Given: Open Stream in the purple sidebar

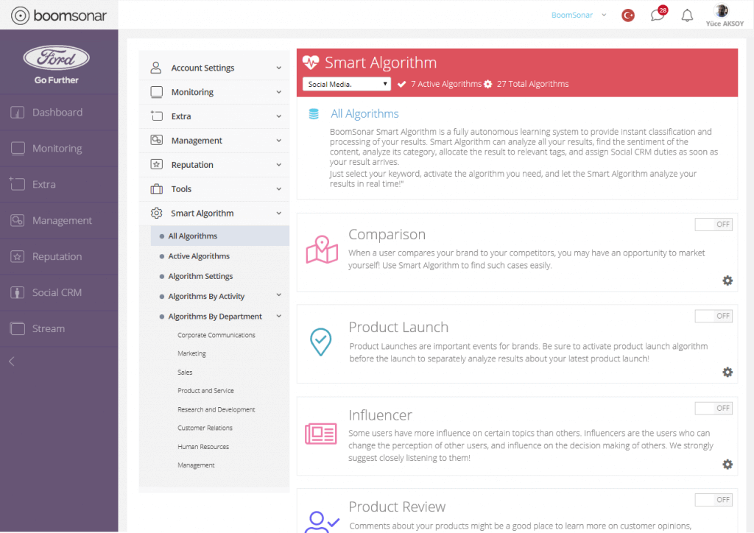Looking at the screenshot, I should (59, 329).
